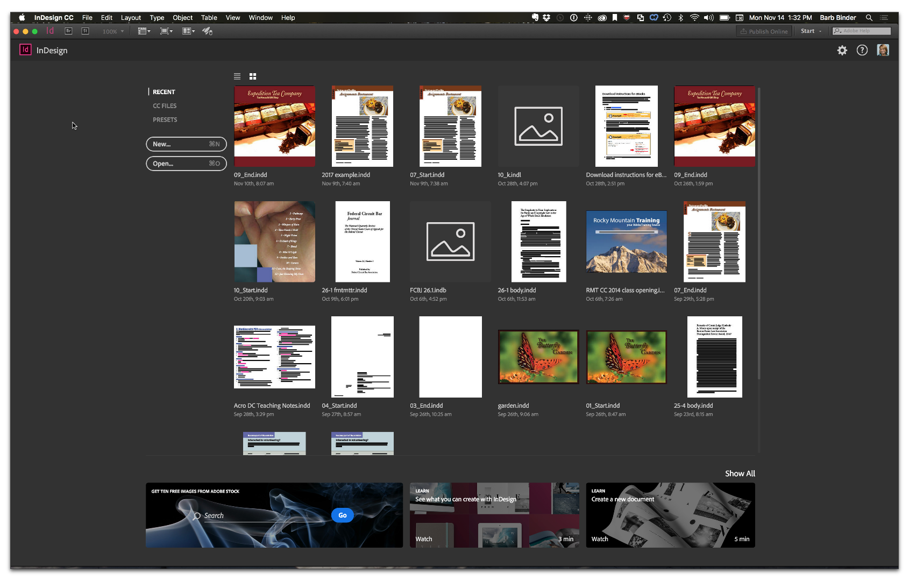Image resolution: width=909 pixels, height=581 pixels.
Task: Open the zoom percentage dropdown
Action: [x=113, y=31]
